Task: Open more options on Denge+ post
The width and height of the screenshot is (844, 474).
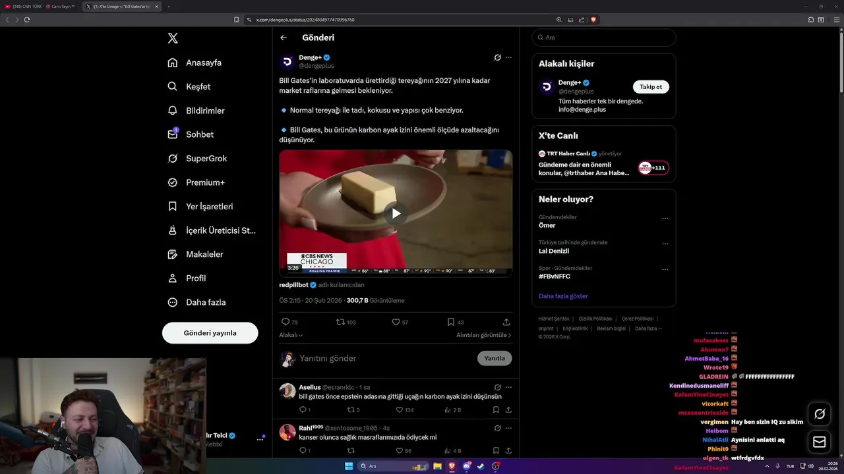Action: point(508,58)
